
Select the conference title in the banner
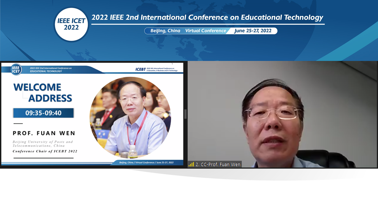(x=207, y=17)
